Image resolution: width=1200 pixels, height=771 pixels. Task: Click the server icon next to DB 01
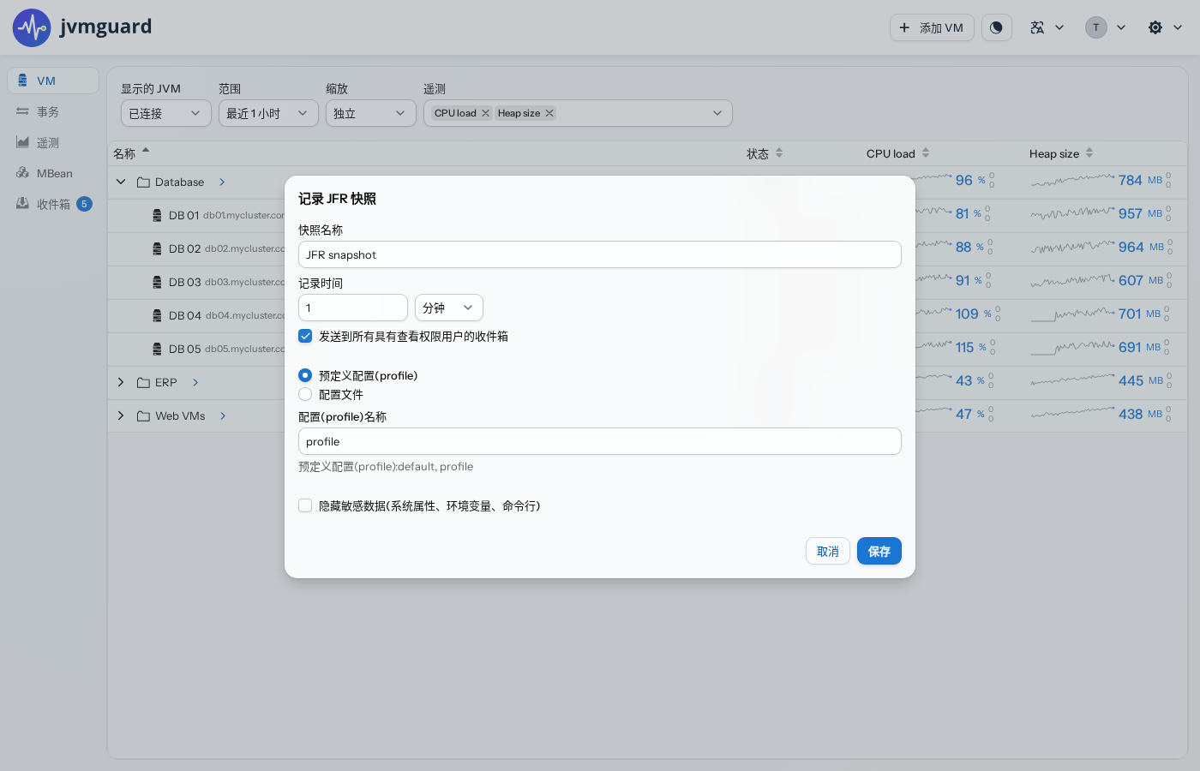[x=157, y=215]
